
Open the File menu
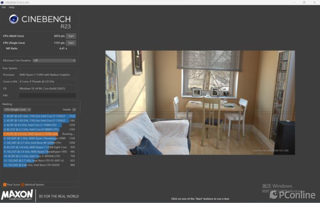click(x=4, y=7)
